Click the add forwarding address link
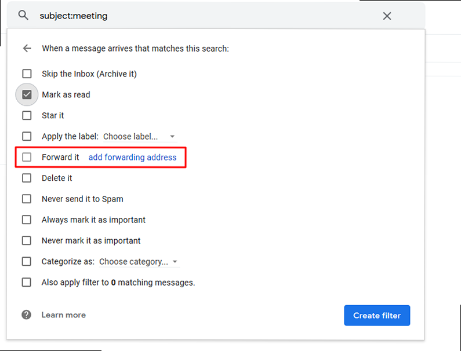This screenshot has width=461, height=351. (x=132, y=158)
